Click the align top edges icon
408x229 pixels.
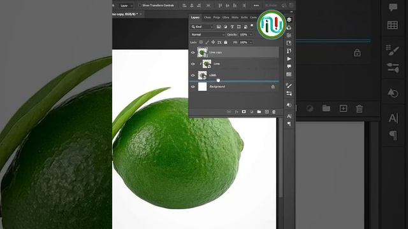220,5
